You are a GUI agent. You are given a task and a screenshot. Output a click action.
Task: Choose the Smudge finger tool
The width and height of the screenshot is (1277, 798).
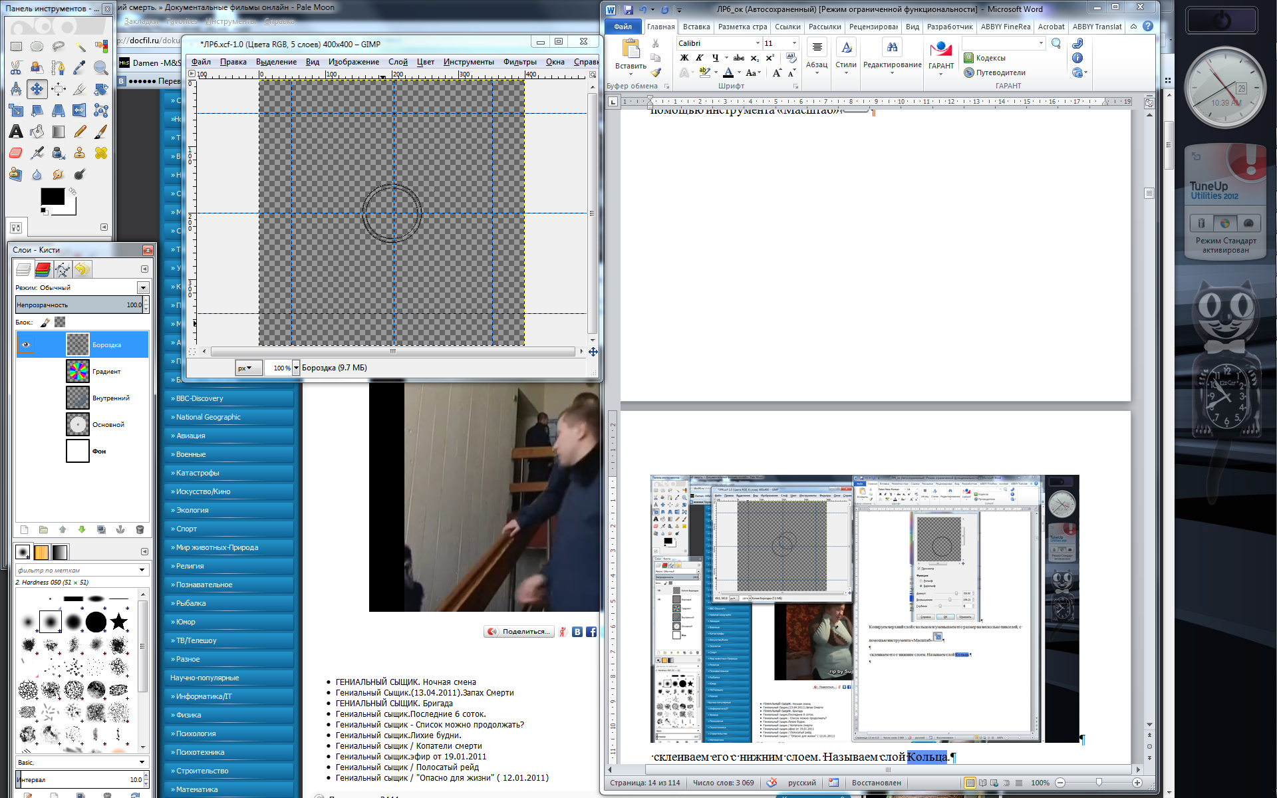click(59, 174)
